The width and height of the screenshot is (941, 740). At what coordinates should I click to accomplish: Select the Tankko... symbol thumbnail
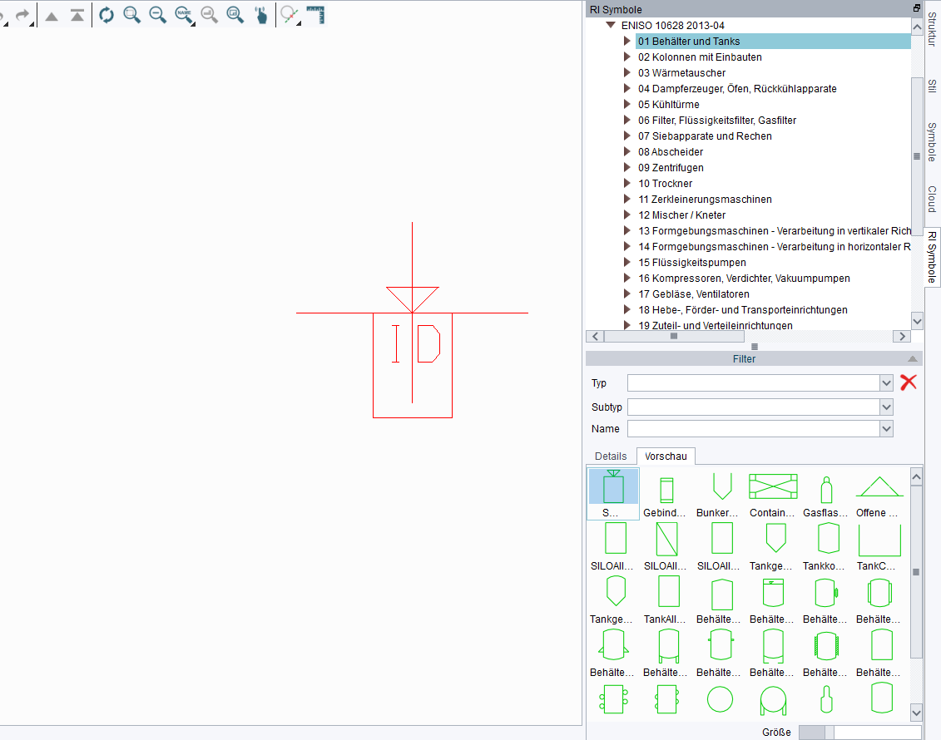click(826, 546)
